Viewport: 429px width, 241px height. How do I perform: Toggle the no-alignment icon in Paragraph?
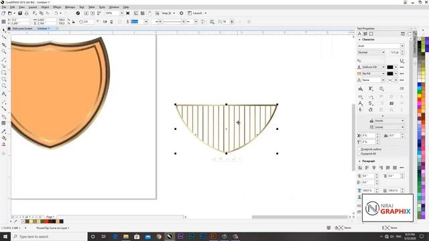click(x=360, y=167)
